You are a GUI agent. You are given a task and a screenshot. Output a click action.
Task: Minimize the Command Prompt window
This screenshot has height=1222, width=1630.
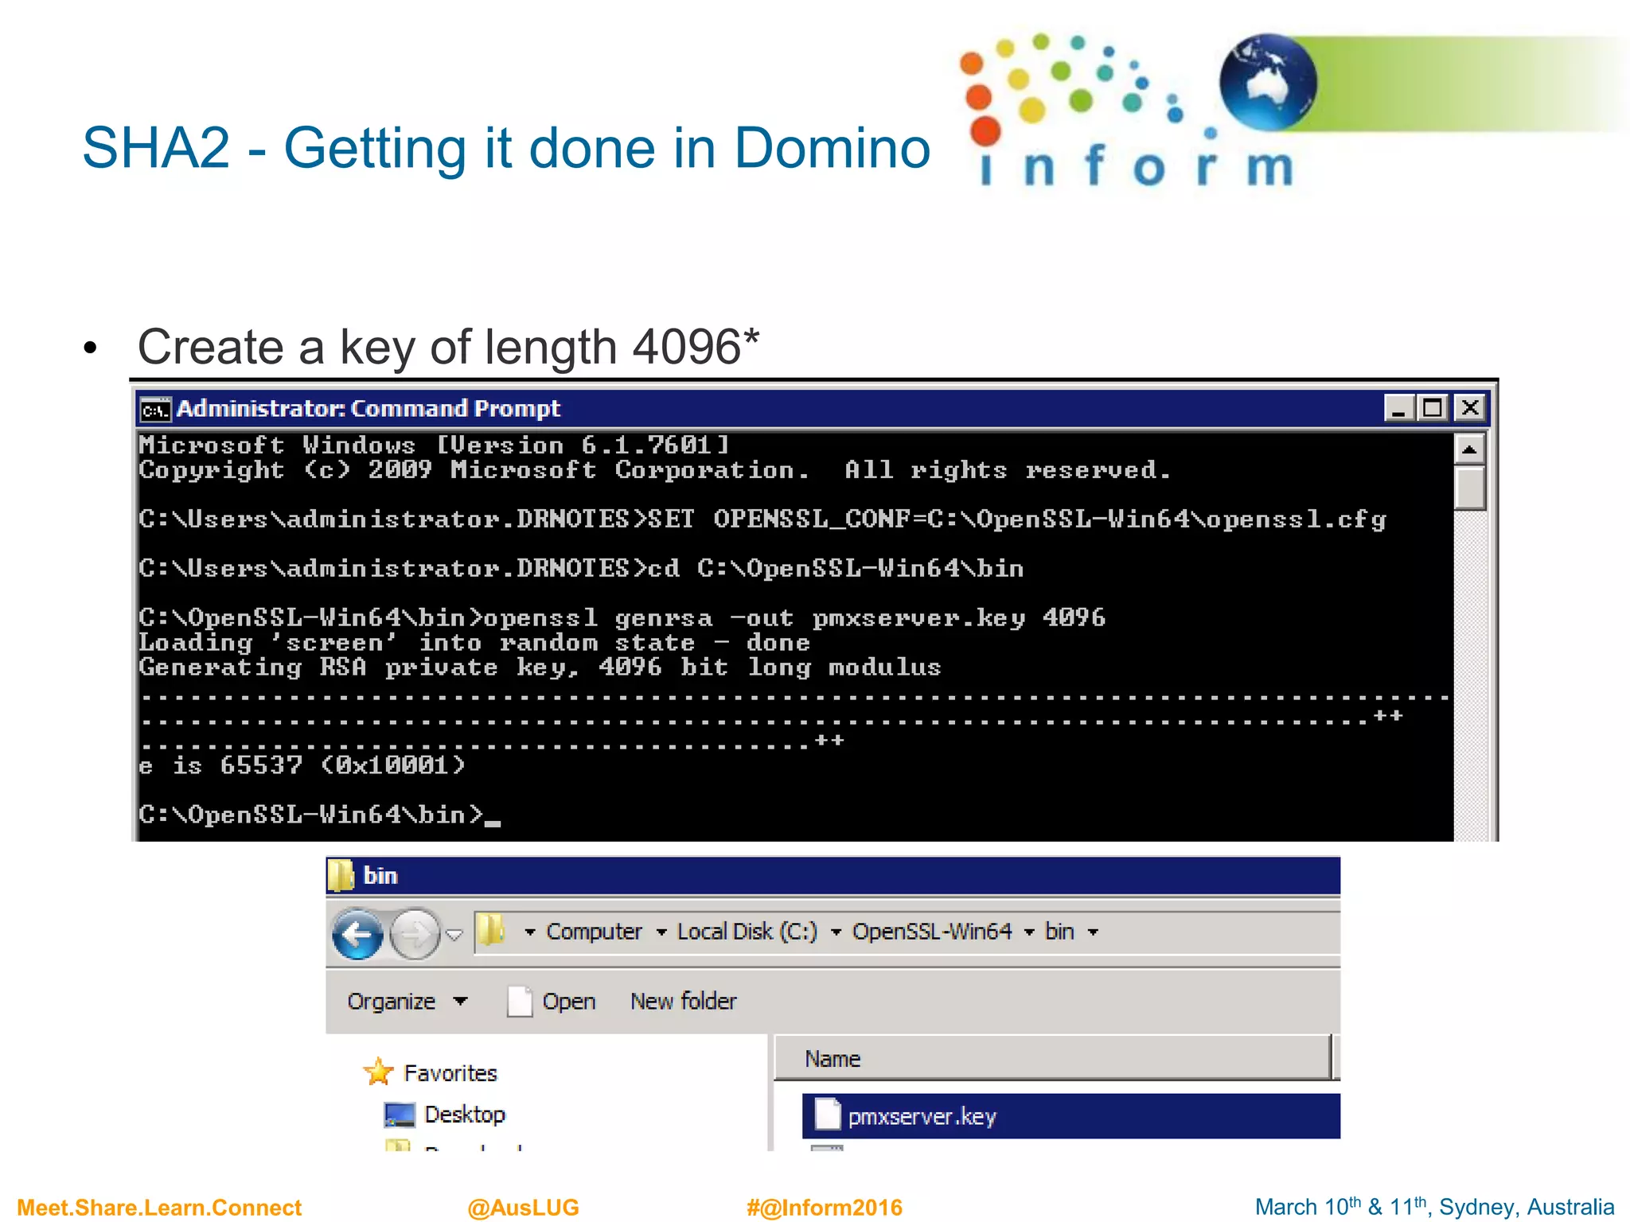click(1398, 409)
